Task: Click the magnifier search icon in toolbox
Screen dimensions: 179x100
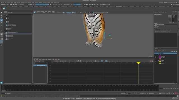Action: pyautogui.click(x=1, y=45)
